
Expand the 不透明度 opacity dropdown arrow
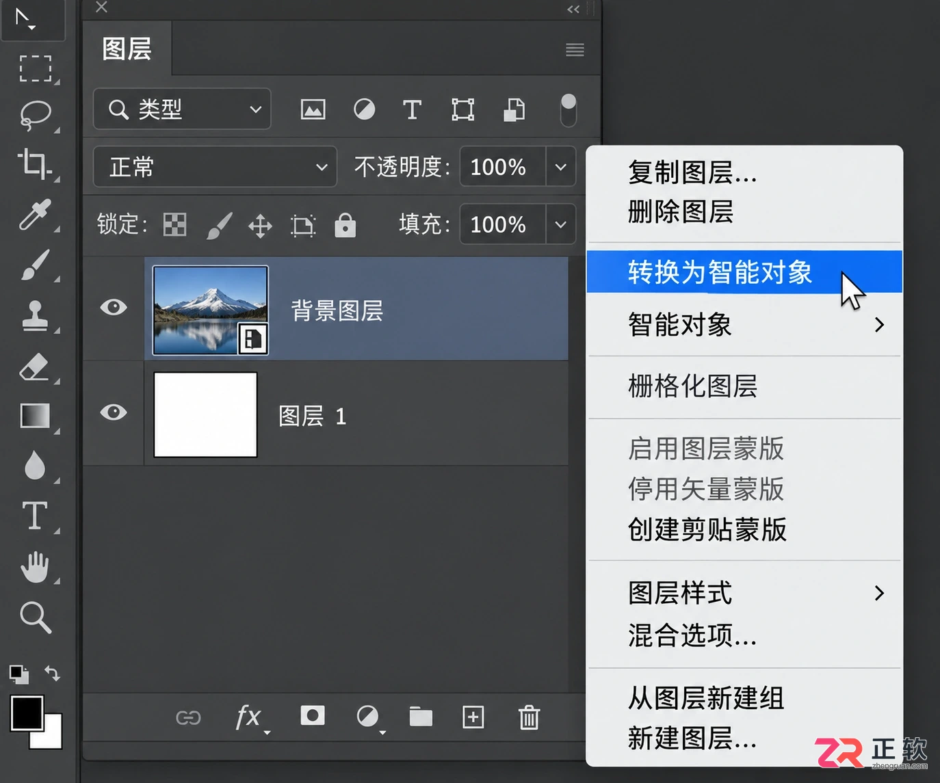coord(560,167)
